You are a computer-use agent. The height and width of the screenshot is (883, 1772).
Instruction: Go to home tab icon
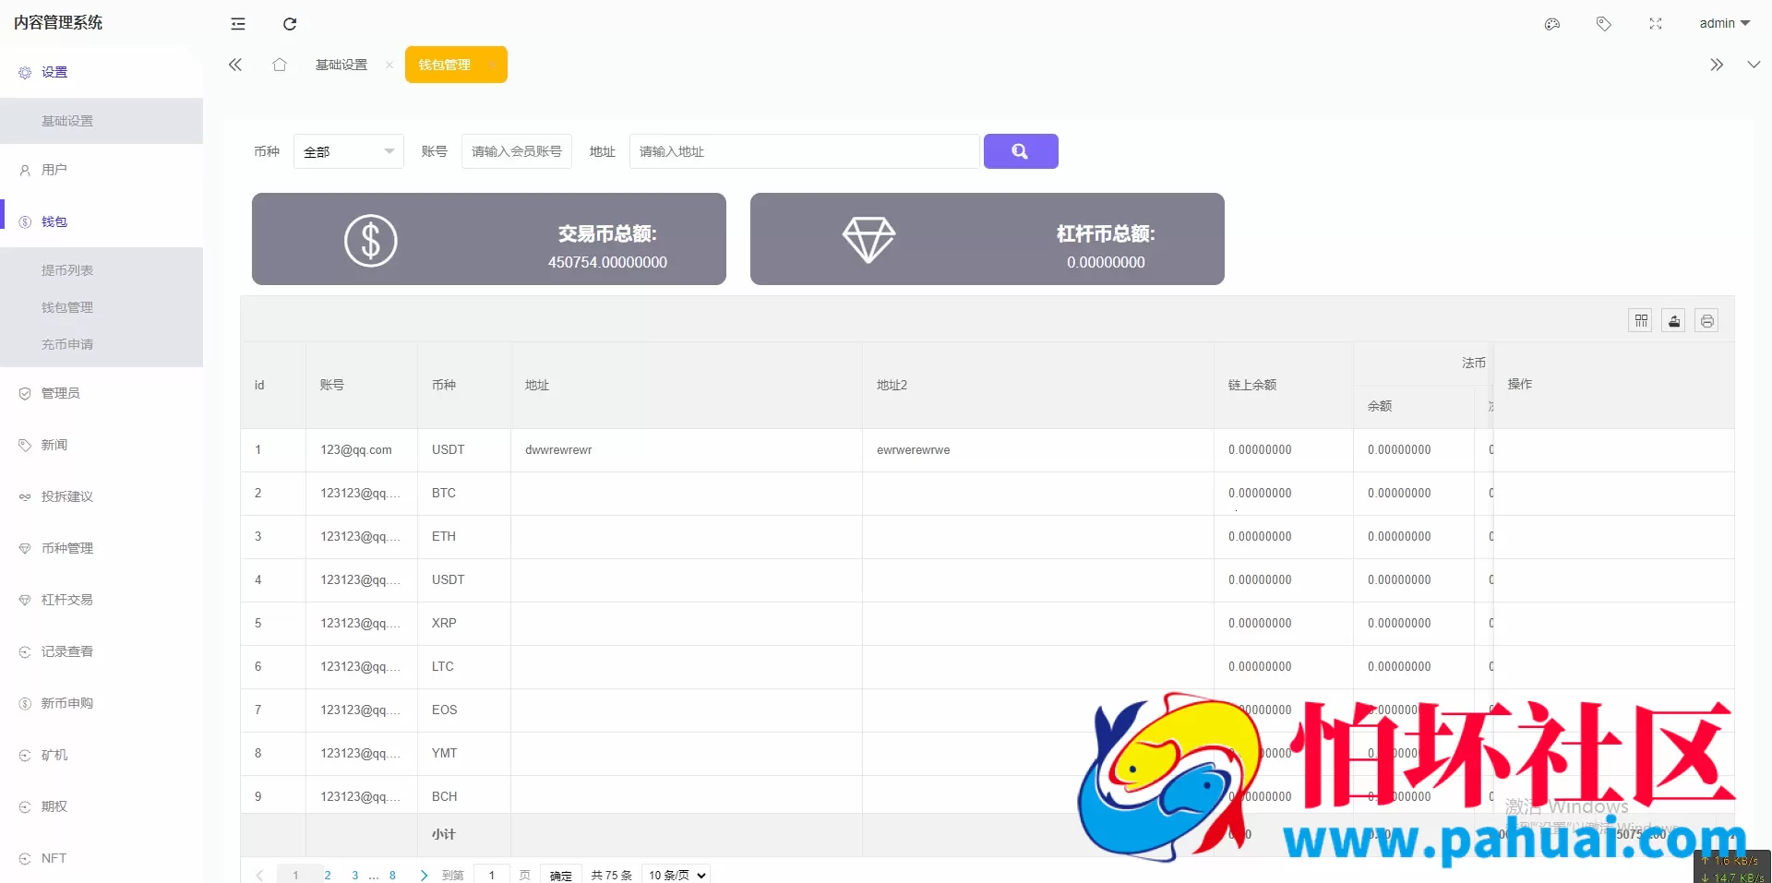[280, 65]
